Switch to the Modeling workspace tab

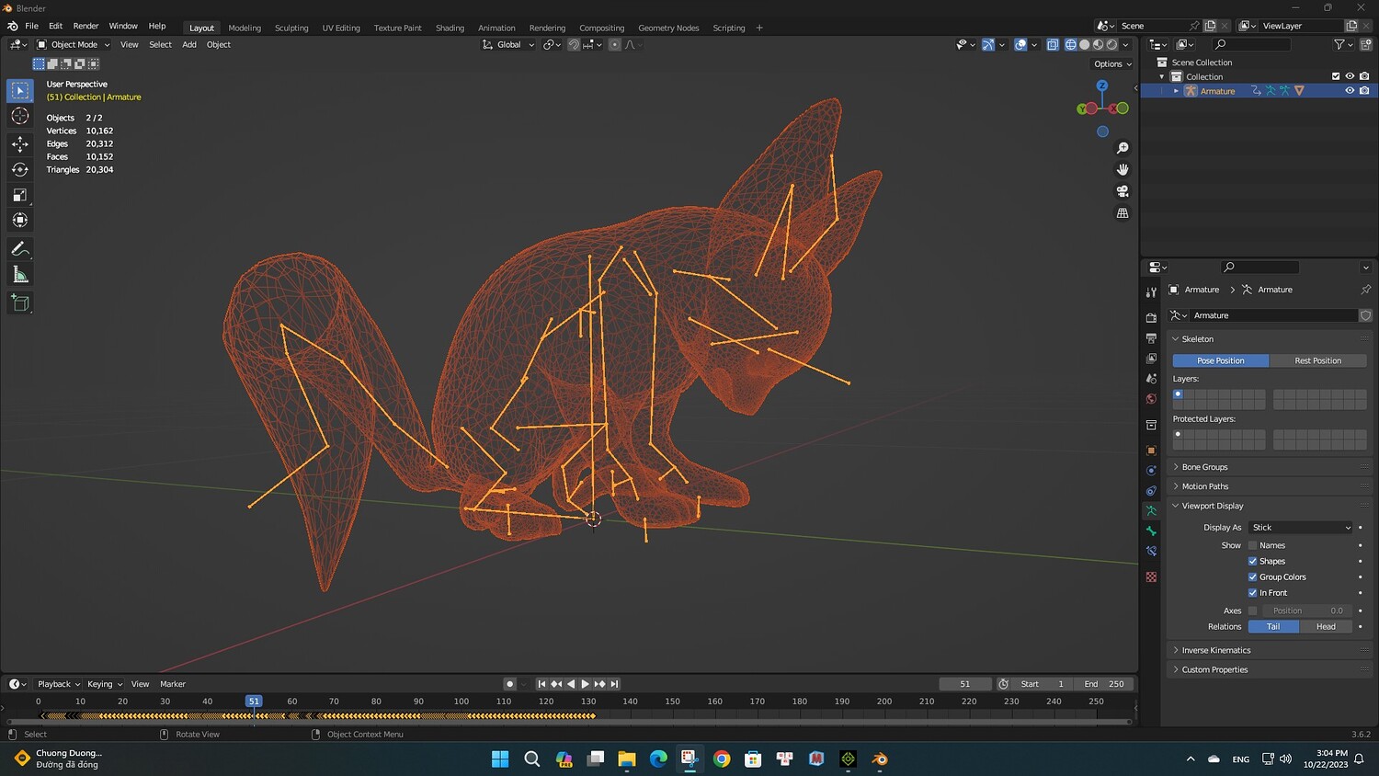pos(245,28)
